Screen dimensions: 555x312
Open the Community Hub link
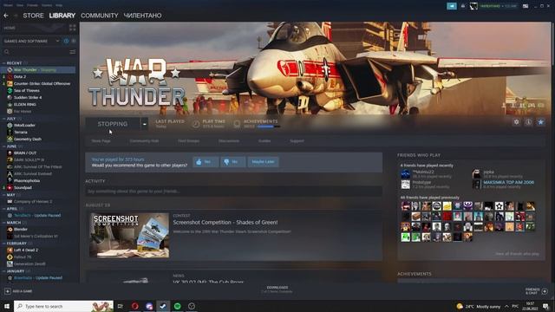(x=144, y=140)
